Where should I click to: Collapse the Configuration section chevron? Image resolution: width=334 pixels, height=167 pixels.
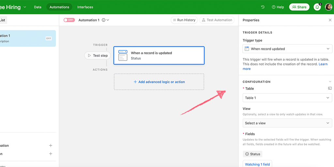tap(330, 82)
